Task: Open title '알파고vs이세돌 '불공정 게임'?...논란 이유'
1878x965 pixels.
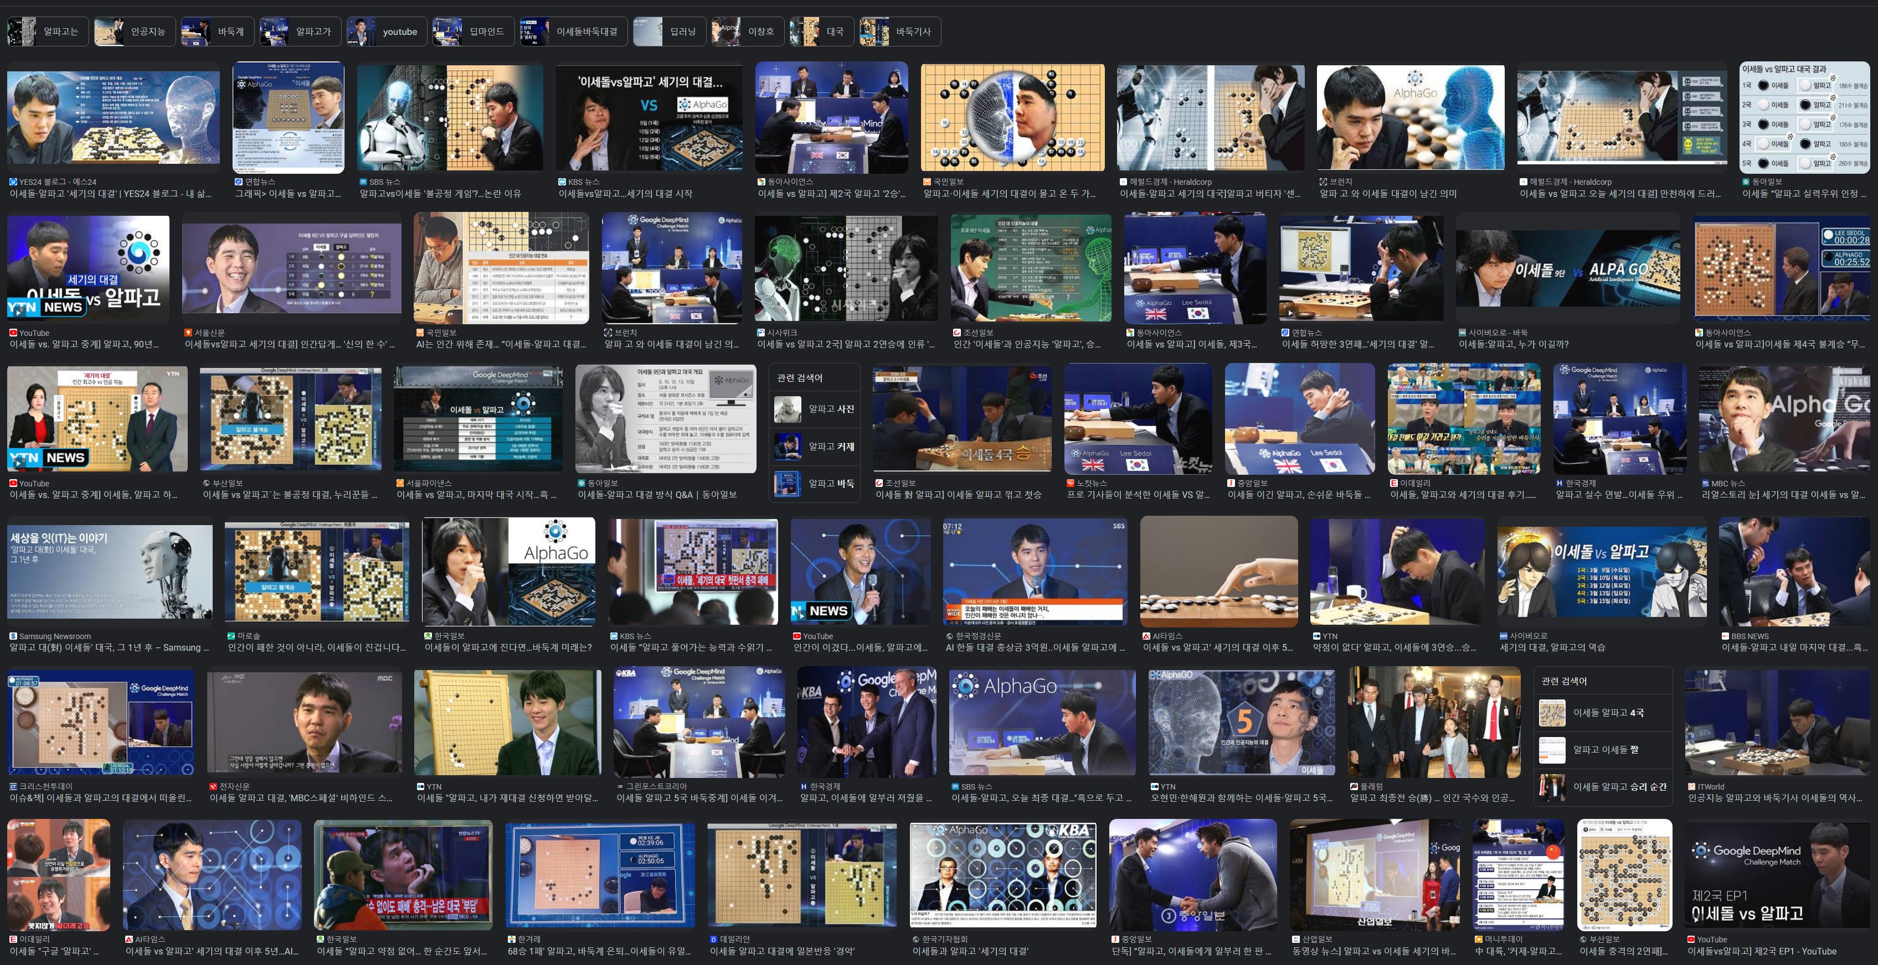Action: (x=440, y=194)
